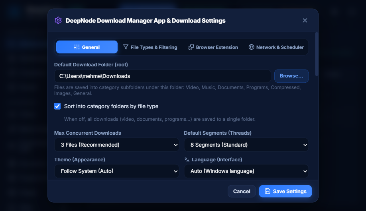Click the 'Theme (Appearance)' label

pyautogui.click(x=80, y=160)
